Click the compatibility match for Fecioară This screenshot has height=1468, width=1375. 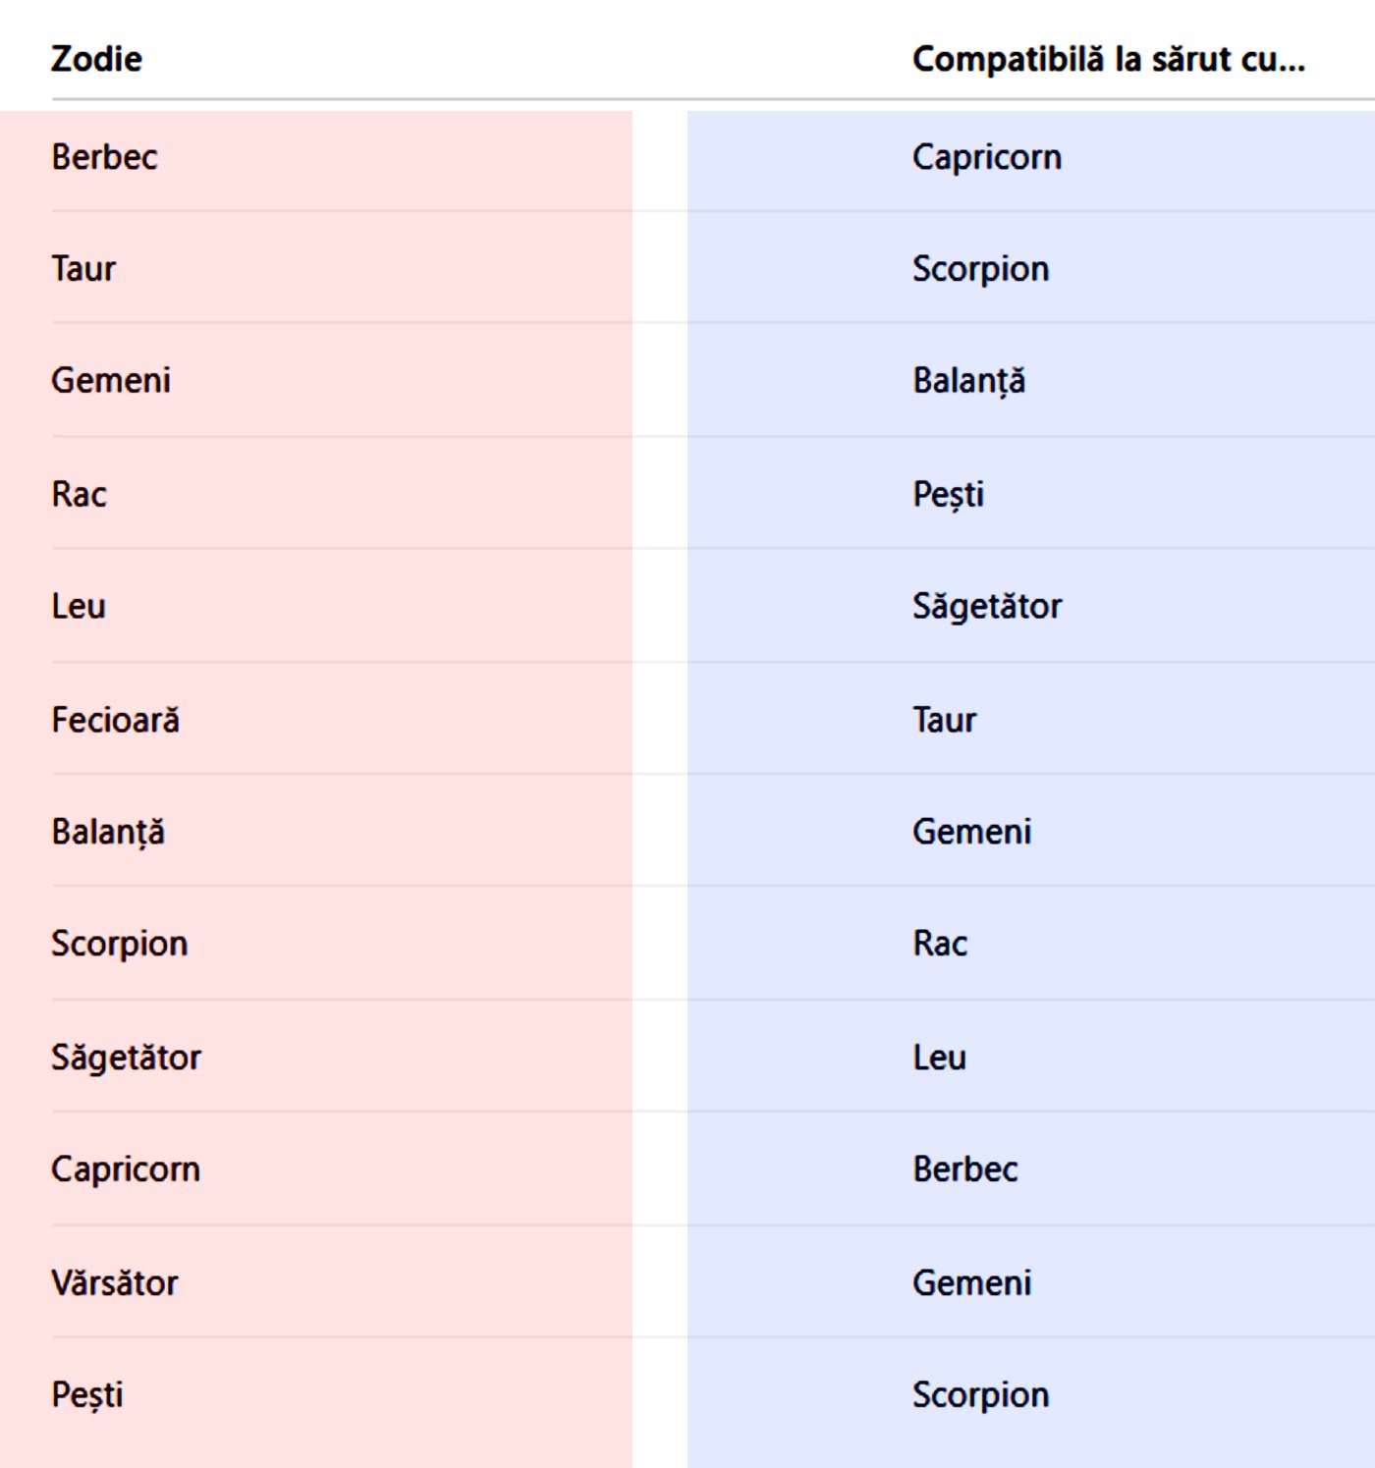(944, 720)
